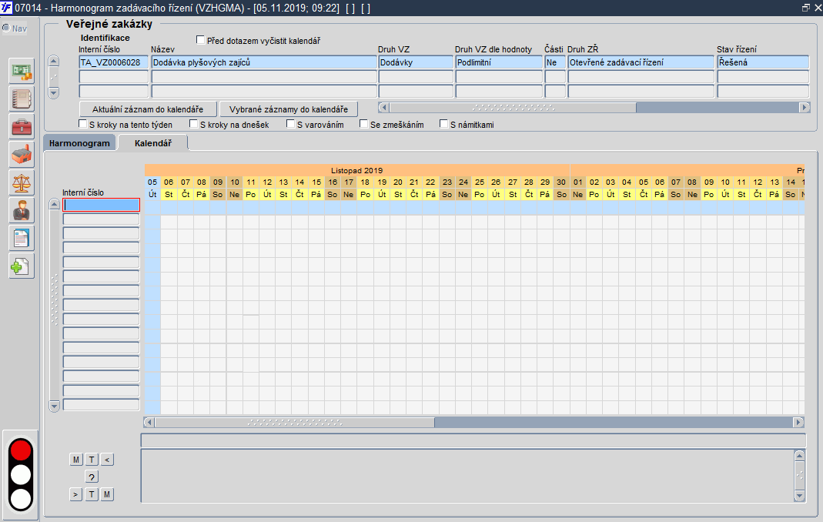Click the app logo in the title bar
The width and height of the screenshot is (823, 522).
(x=6, y=8)
